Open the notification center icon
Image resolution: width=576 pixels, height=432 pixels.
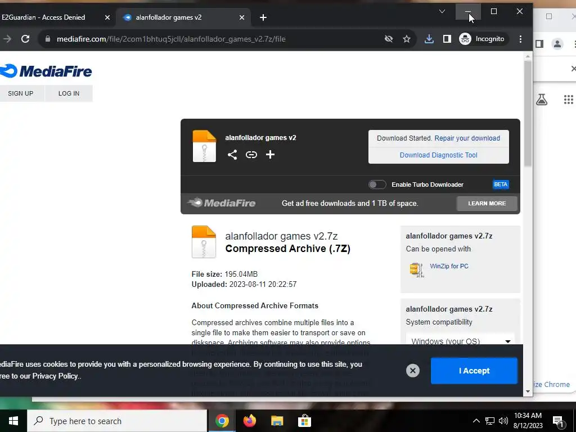[x=559, y=421]
